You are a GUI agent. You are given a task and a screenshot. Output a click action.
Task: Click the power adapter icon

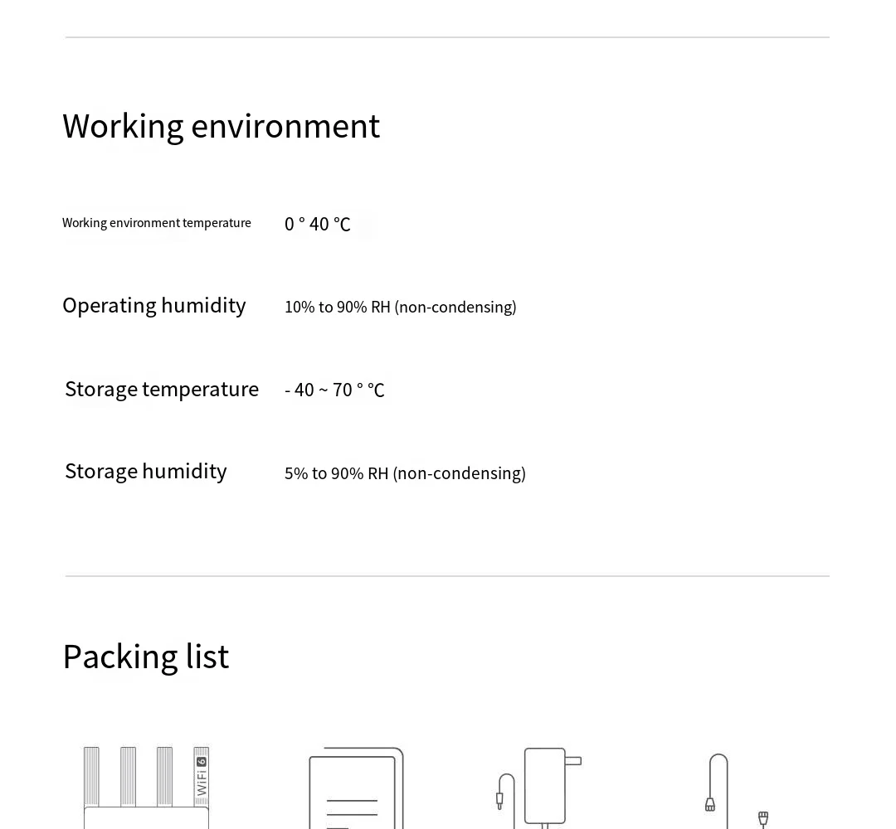pyautogui.click(x=544, y=786)
